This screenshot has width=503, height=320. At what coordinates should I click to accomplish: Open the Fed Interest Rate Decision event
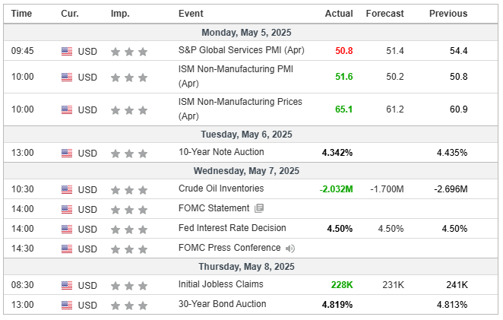click(x=232, y=228)
